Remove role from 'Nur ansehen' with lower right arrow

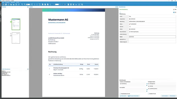[147, 91]
